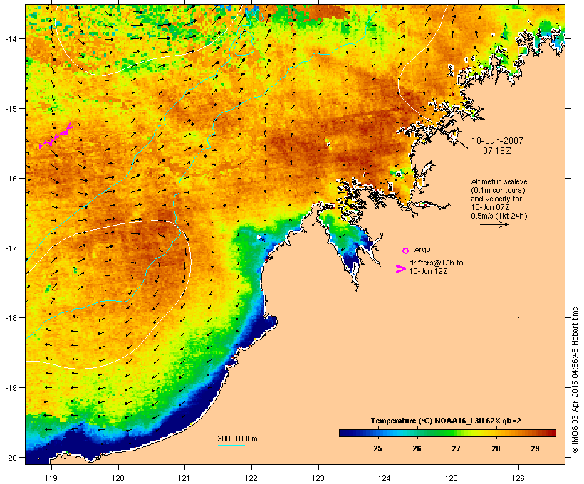Click the latitude axis label -15

(10, 109)
